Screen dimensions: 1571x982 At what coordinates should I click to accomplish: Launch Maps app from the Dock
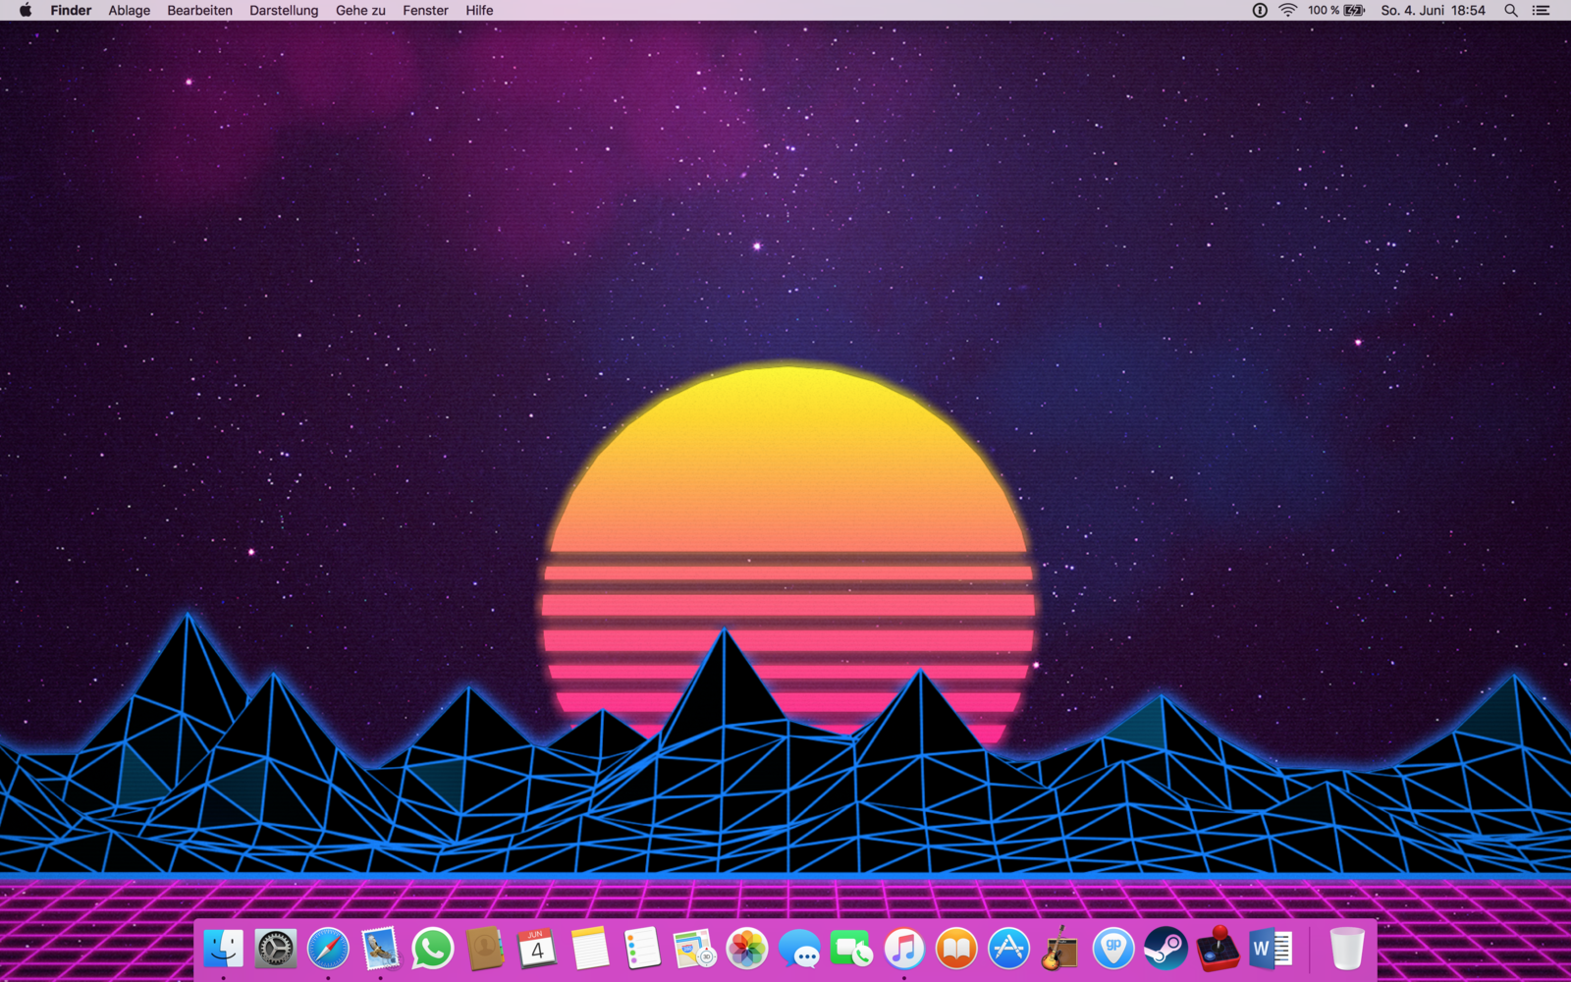click(x=694, y=949)
